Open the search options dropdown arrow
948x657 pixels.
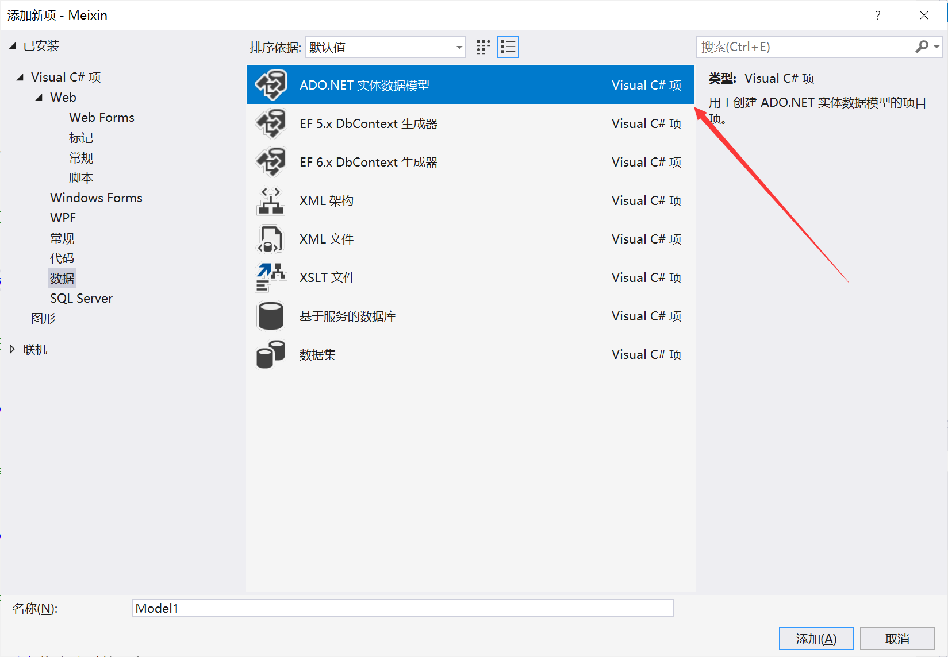pos(937,47)
